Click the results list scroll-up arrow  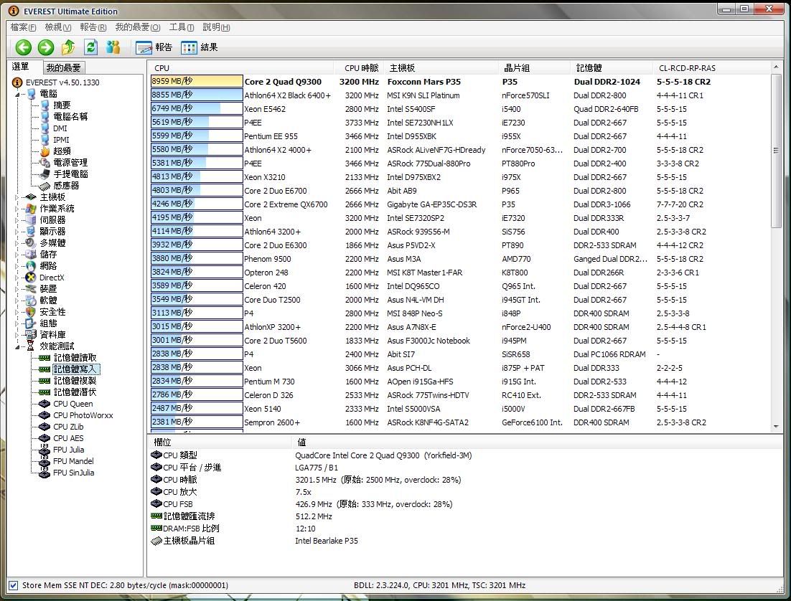[776, 67]
